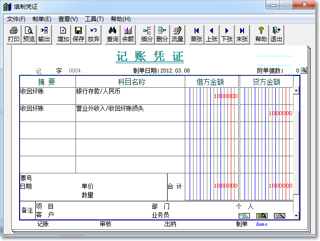Open 预览 print preview
Viewport: 320px width, 241px height.
coord(29,34)
